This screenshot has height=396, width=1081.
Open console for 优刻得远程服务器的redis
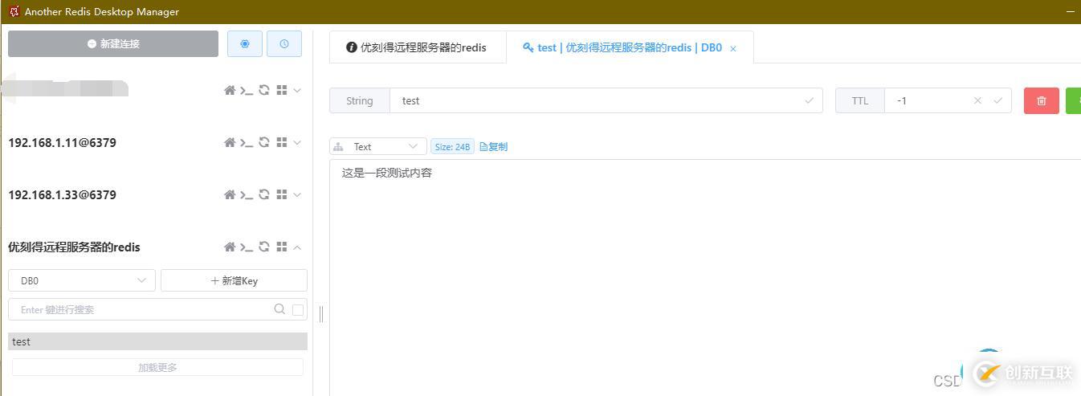(247, 247)
